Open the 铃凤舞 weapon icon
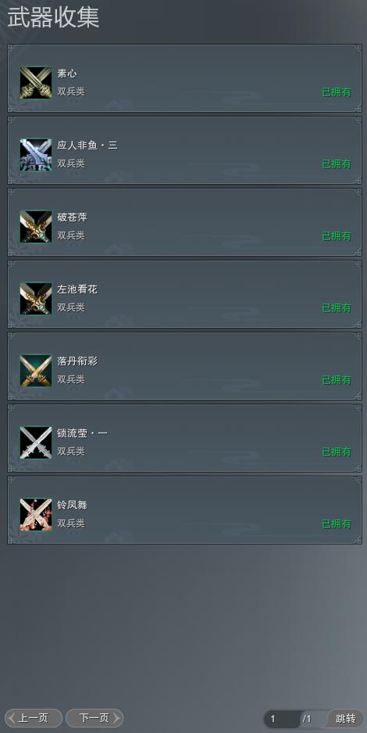Viewport: 367px width, 733px height. click(36, 515)
